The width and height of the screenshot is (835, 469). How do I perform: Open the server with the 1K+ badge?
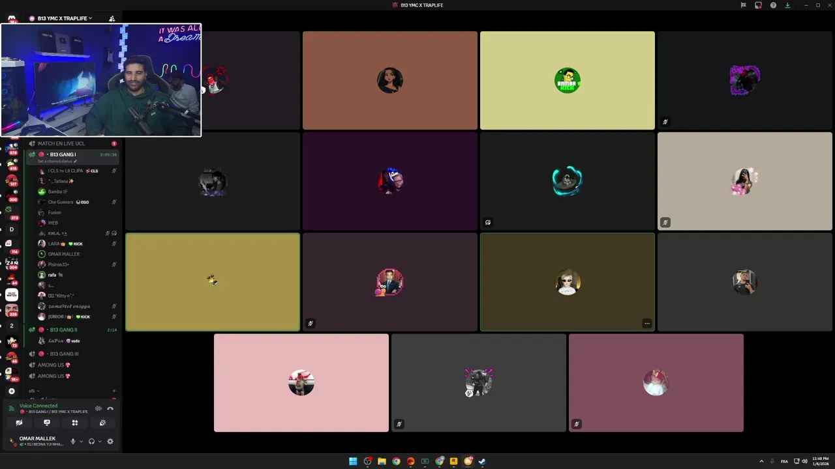(x=11, y=373)
